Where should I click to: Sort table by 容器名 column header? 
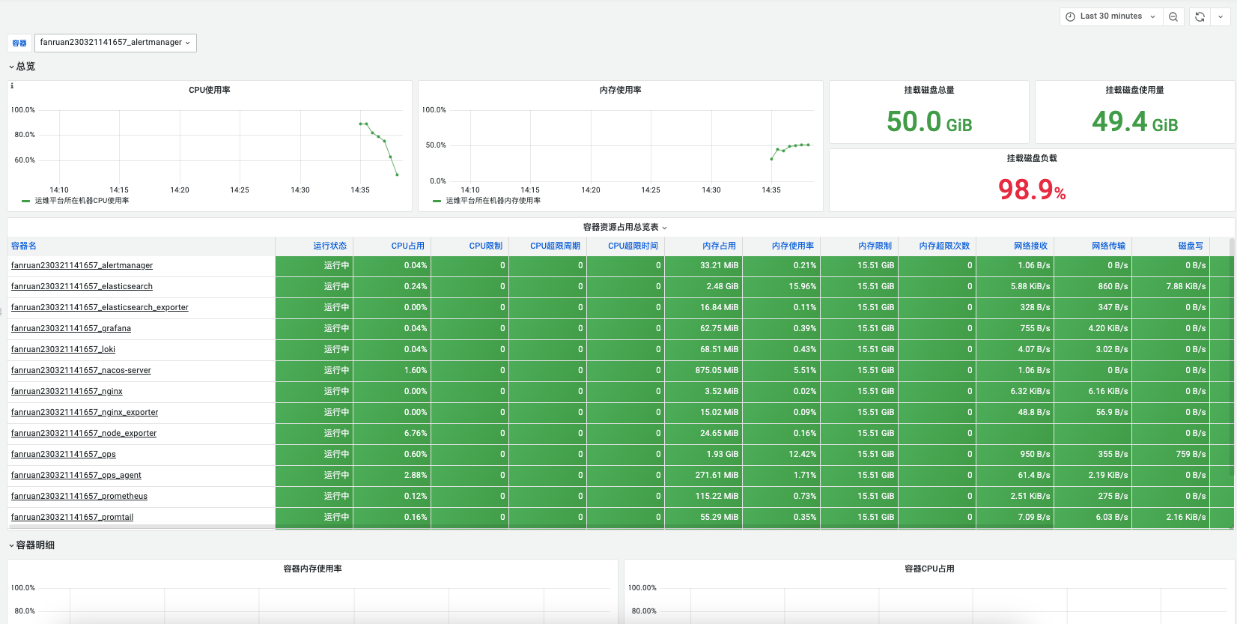coord(24,246)
